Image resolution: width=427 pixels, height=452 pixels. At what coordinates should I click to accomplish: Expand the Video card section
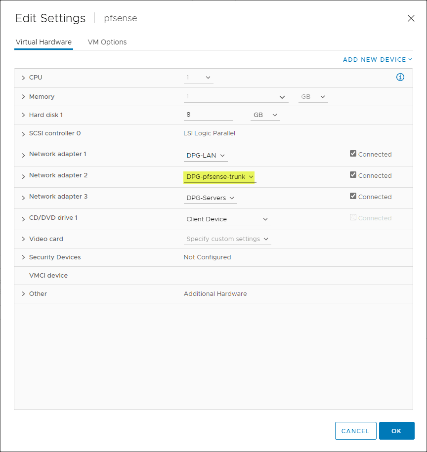pos(23,239)
